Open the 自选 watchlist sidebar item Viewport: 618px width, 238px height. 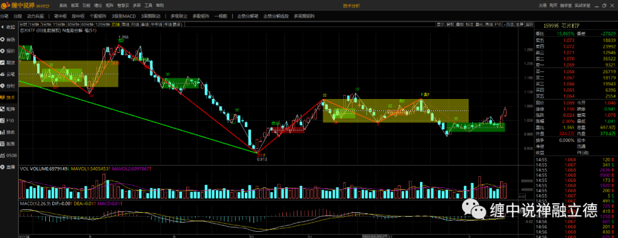click(8, 39)
